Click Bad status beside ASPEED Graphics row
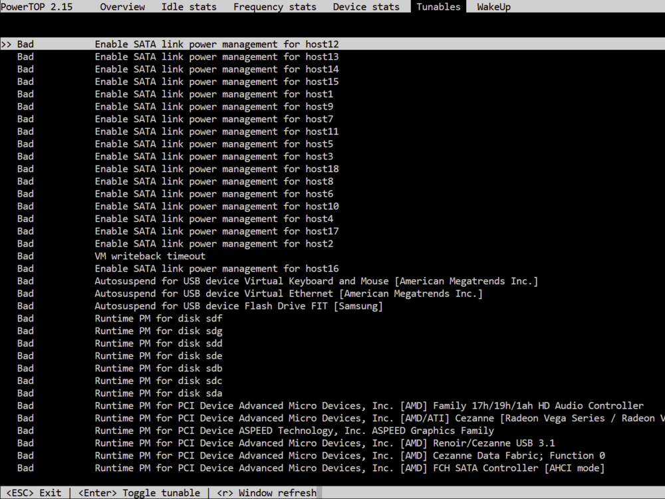This screenshot has width=665, height=499. coord(25,431)
